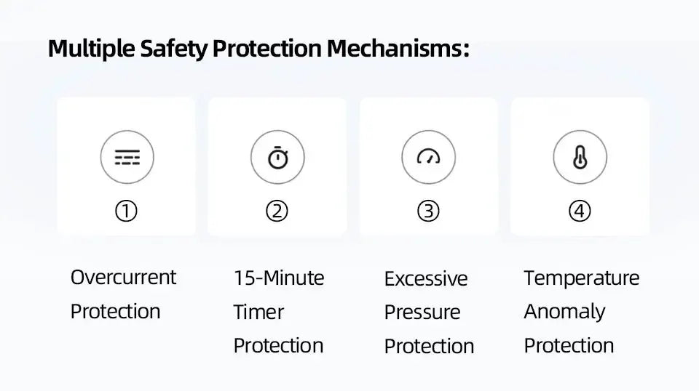Open the second white card panel
The width and height of the screenshot is (699, 391).
[x=277, y=166]
